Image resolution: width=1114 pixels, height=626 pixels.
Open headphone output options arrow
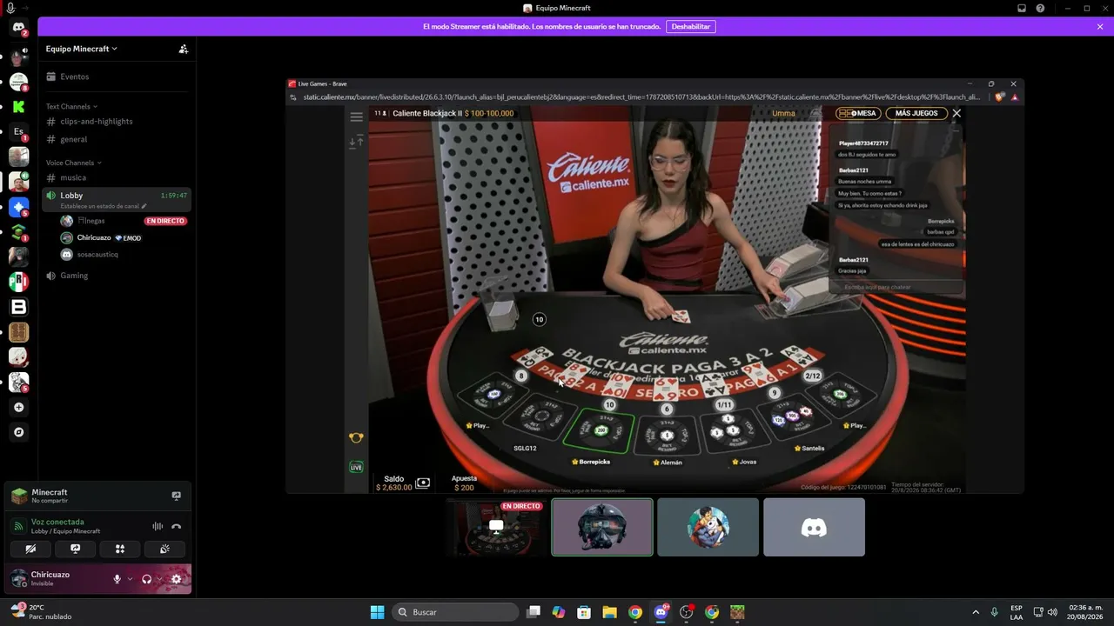pos(160,579)
